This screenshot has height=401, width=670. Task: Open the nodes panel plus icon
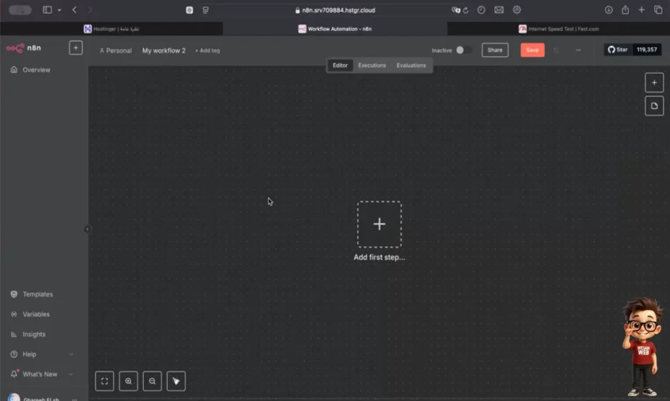coord(654,82)
